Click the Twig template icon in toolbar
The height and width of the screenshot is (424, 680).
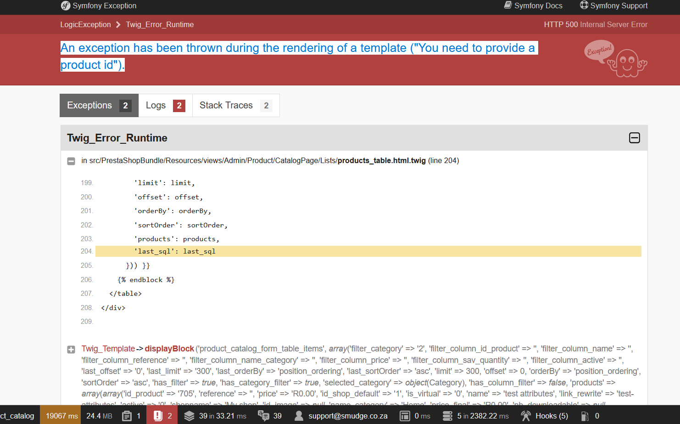click(x=405, y=416)
